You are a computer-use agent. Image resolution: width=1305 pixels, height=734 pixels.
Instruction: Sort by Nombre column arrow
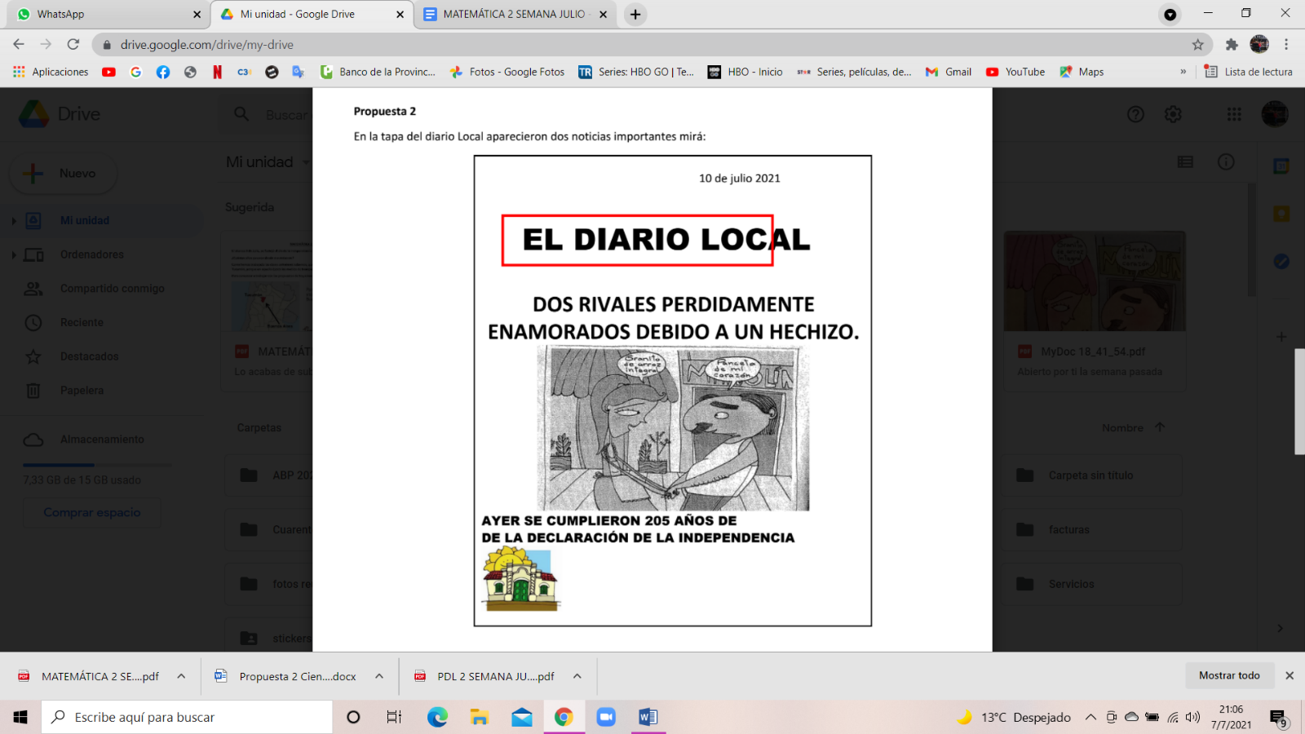(1159, 427)
